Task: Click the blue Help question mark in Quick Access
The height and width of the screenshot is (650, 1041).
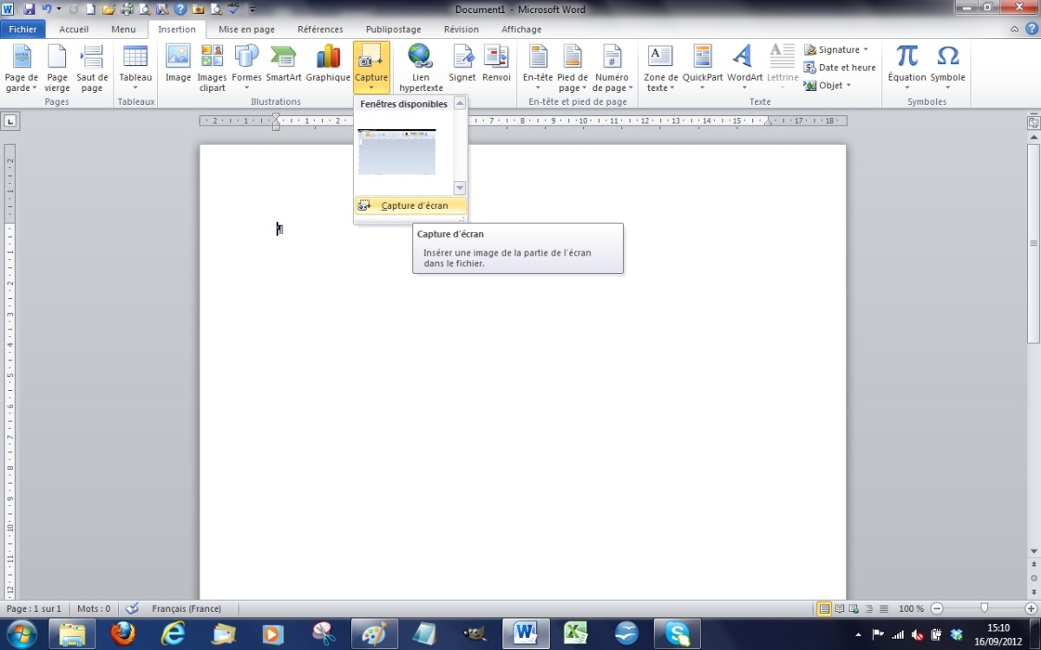Action: coord(180,10)
